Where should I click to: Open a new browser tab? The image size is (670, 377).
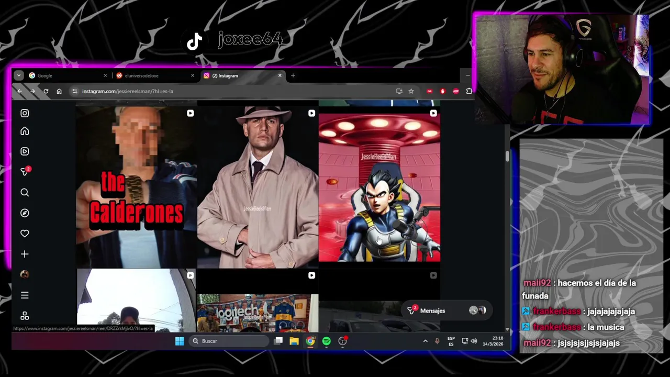[x=293, y=75]
